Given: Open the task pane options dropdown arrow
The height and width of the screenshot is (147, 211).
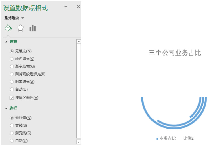Looking at the screenshot, I should (66, 7).
